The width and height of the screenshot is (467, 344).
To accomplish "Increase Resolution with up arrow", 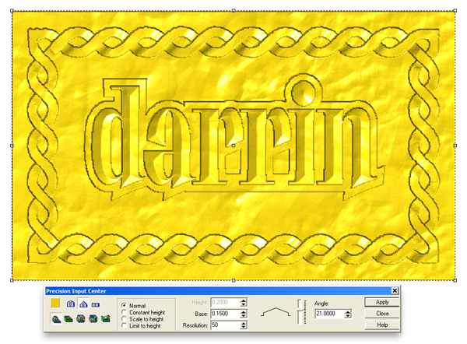I will point(244,323).
